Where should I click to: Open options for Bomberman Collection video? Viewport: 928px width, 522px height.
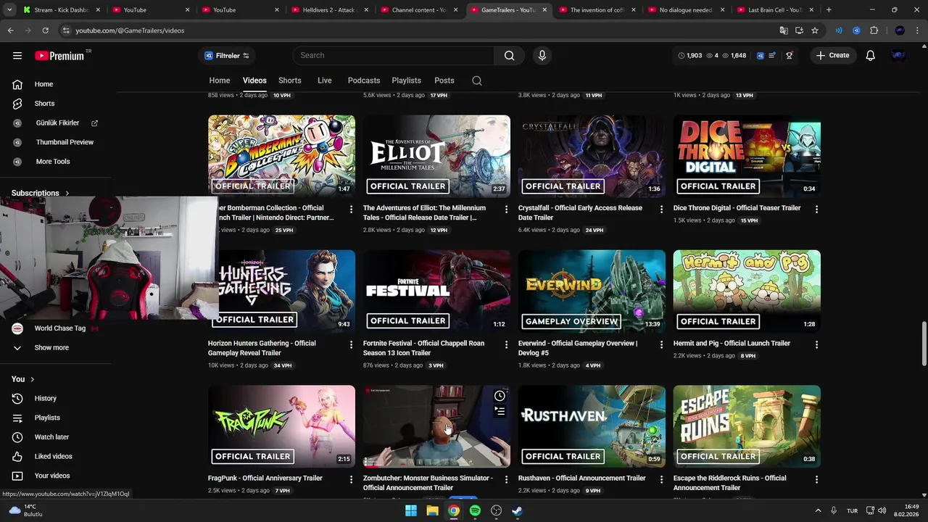tap(351, 209)
